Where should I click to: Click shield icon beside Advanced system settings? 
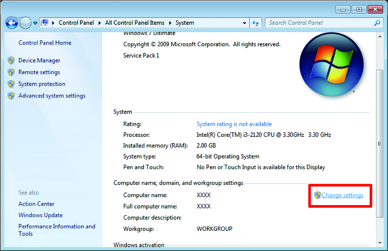tap(11, 96)
